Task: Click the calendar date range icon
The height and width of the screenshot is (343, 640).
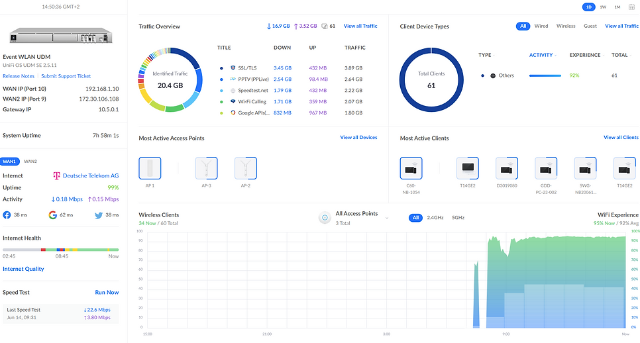Action: pos(631,7)
